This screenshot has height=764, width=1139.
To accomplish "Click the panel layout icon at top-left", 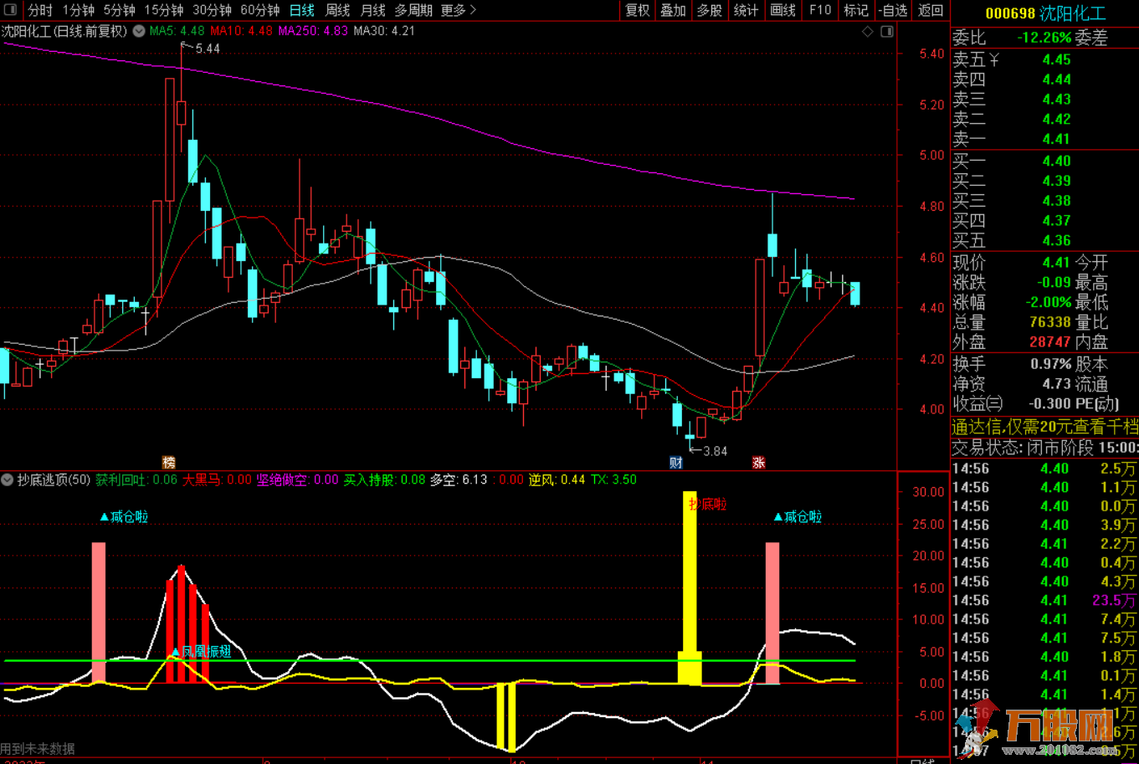I will (x=12, y=10).
